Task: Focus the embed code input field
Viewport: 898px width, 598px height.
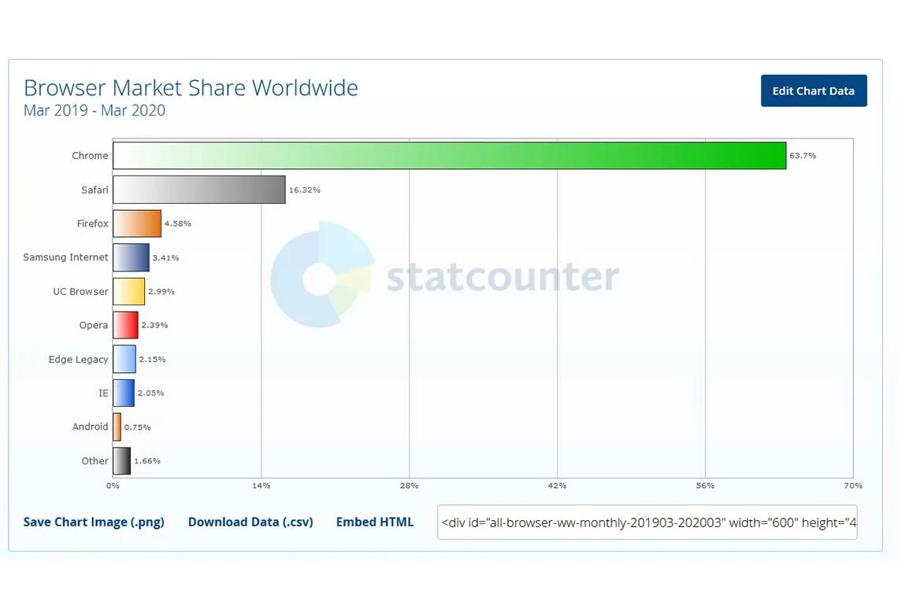Action: click(x=648, y=522)
